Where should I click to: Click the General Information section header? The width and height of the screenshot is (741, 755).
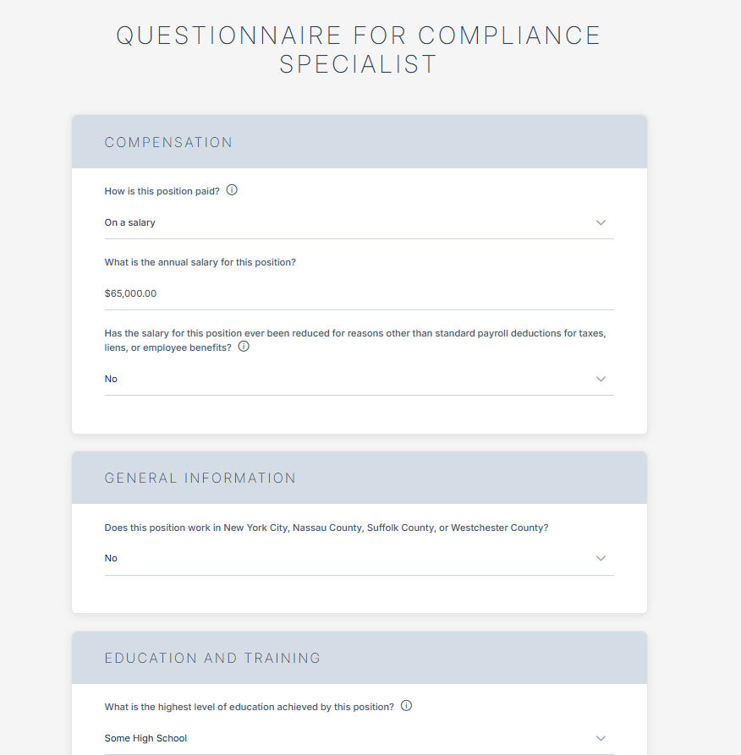click(x=200, y=478)
